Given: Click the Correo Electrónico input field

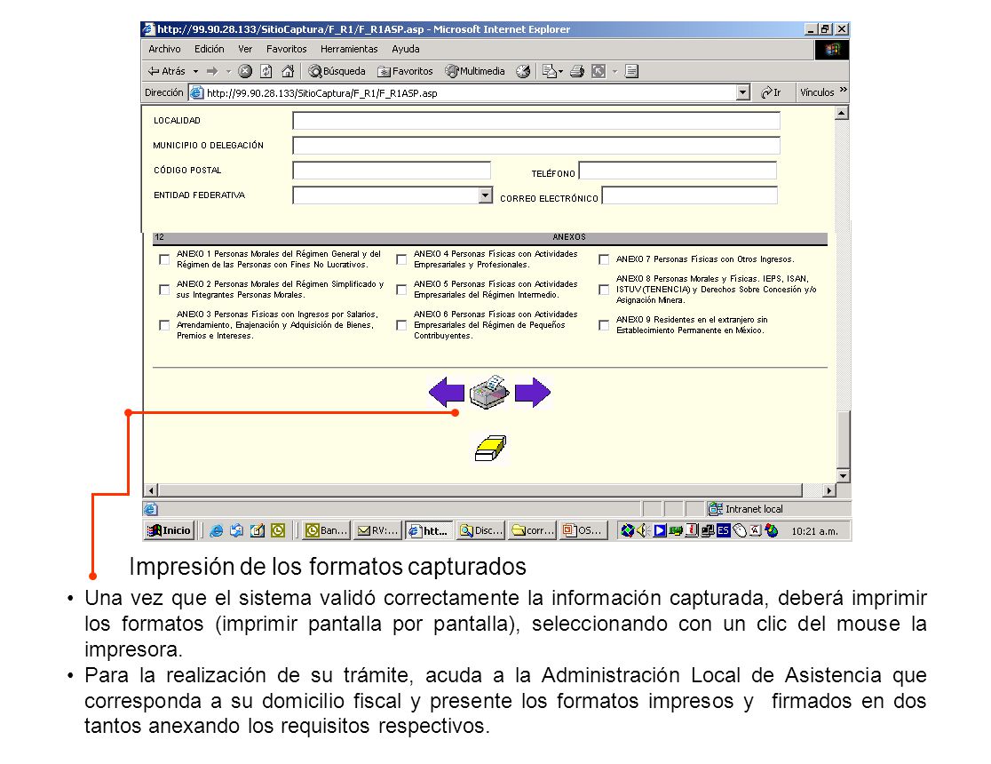Looking at the screenshot, I should click(x=690, y=195).
